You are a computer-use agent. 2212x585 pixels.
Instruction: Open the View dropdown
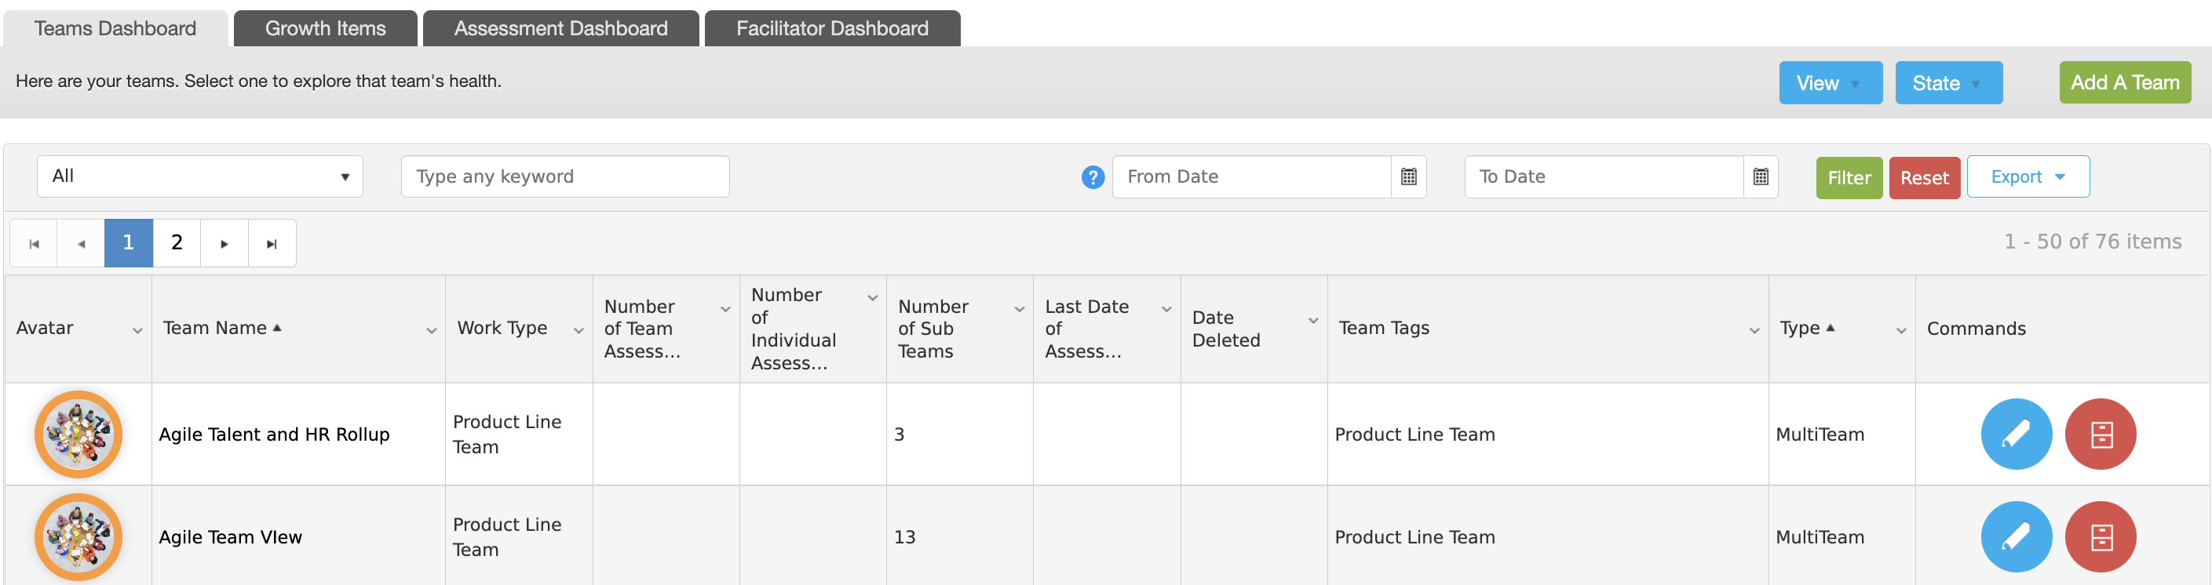tap(1830, 83)
